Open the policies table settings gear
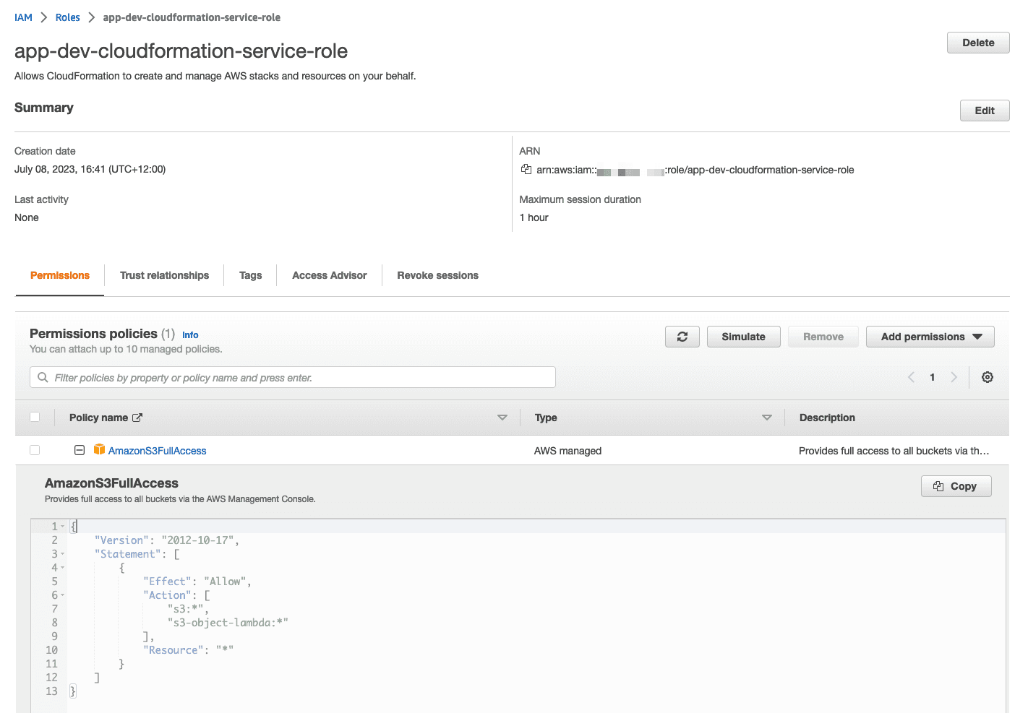Screen dimensions: 1028x713 coord(988,377)
